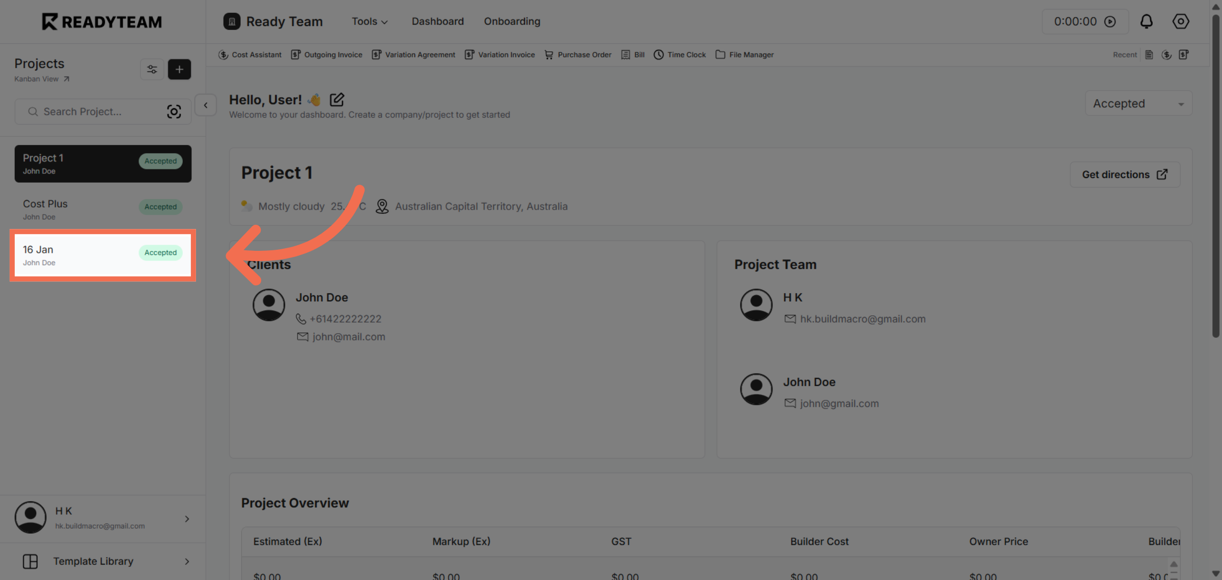The height and width of the screenshot is (580, 1222).
Task: Expand the Tools dropdown menu
Action: tap(370, 21)
